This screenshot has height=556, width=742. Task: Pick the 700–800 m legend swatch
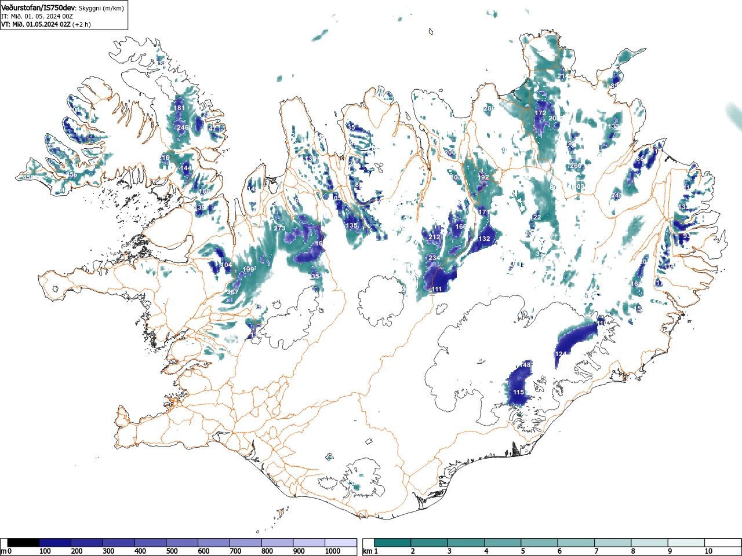(x=245, y=543)
